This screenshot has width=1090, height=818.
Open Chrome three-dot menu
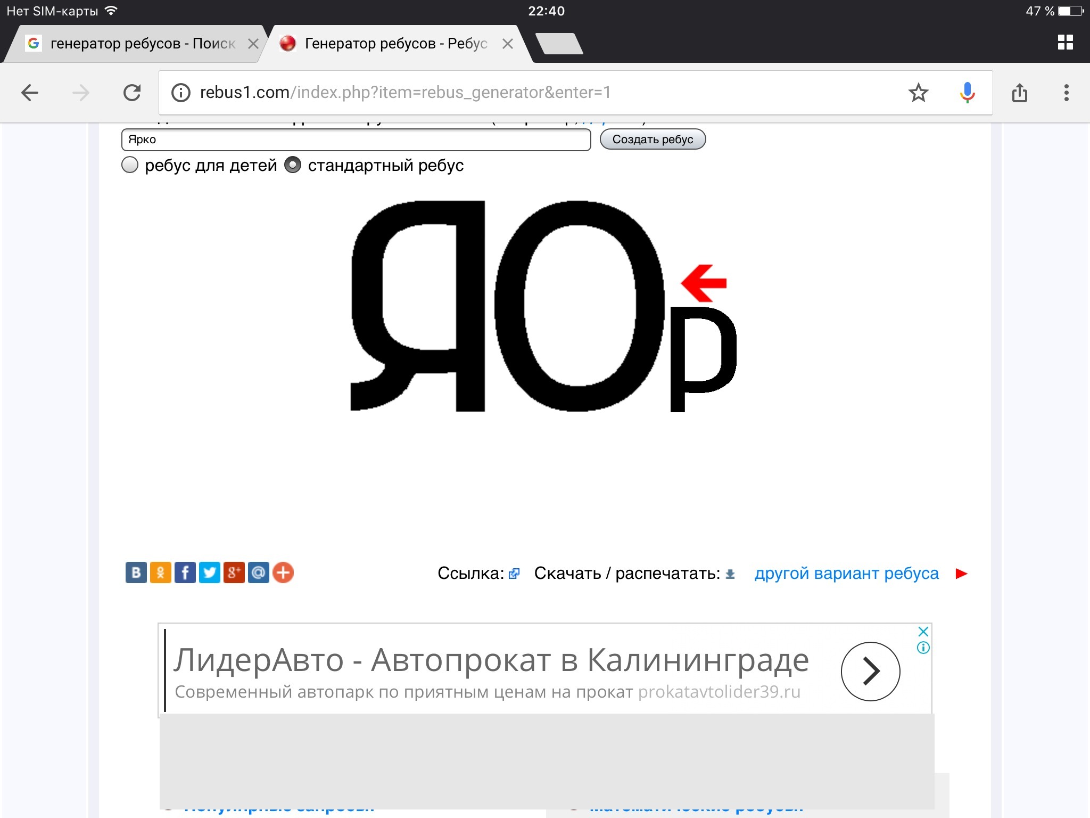pos(1066,93)
